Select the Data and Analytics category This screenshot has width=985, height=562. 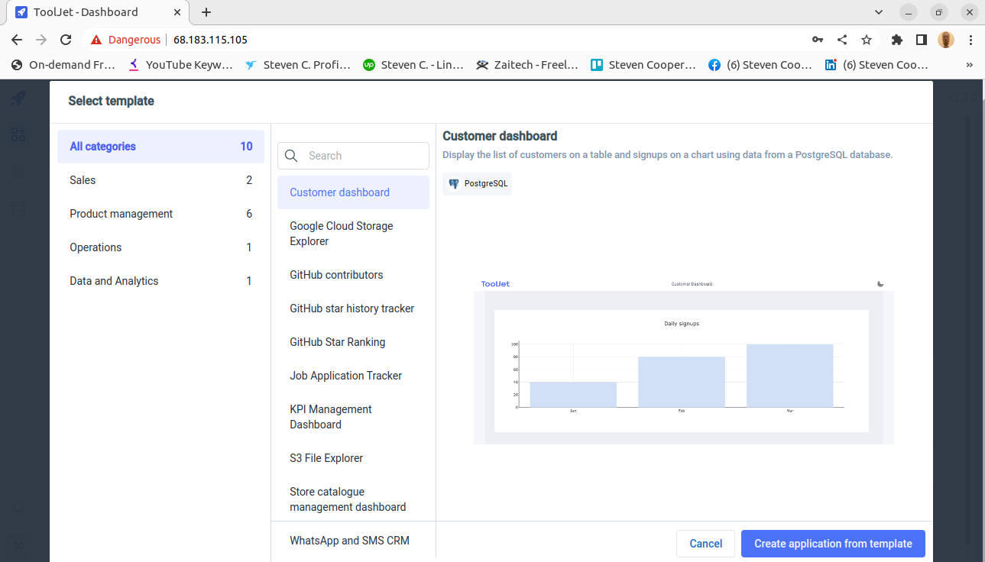pyautogui.click(x=160, y=281)
